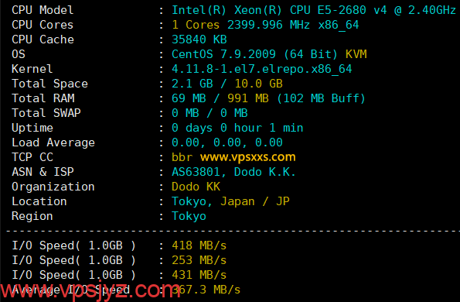
Task: Select the Kernel label
Action: pyautogui.click(x=32, y=69)
